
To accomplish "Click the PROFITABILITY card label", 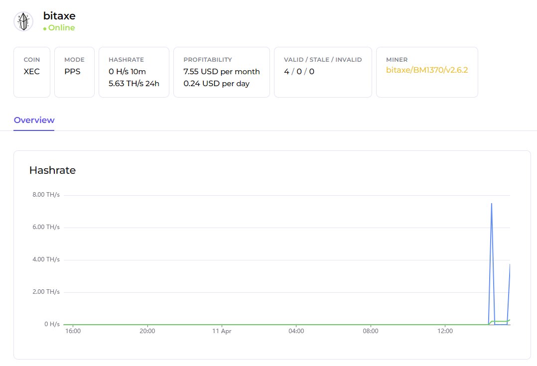I will coord(208,60).
